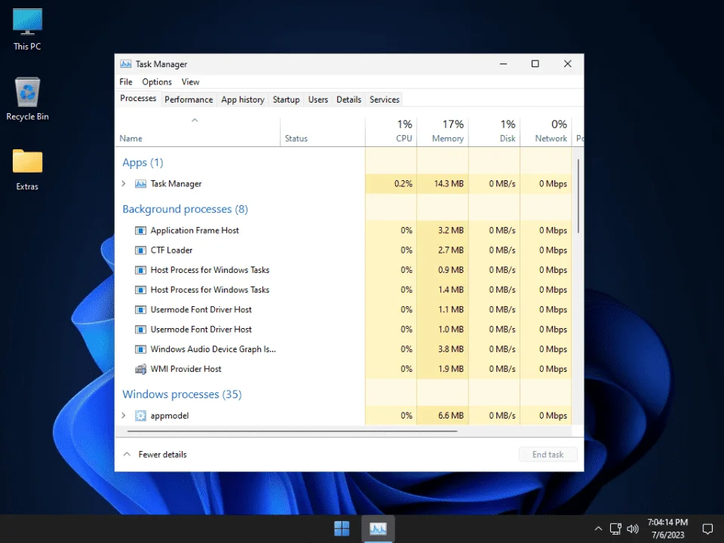Switch to the Details tab

[x=348, y=100]
